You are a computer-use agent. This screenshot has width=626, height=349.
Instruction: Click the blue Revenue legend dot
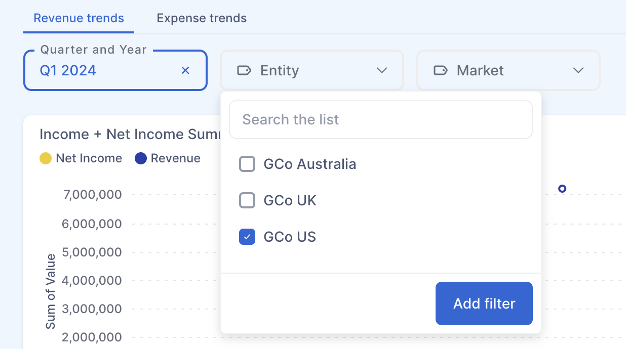tap(141, 159)
